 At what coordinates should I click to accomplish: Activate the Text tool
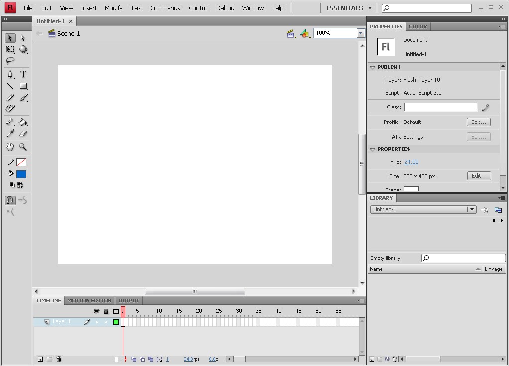23,74
